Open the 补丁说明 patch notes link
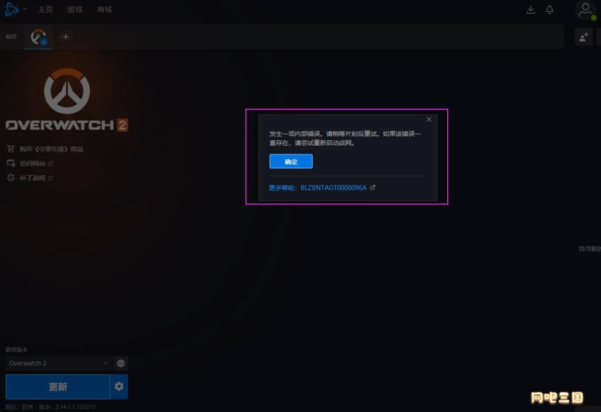 click(x=33, y=178)
